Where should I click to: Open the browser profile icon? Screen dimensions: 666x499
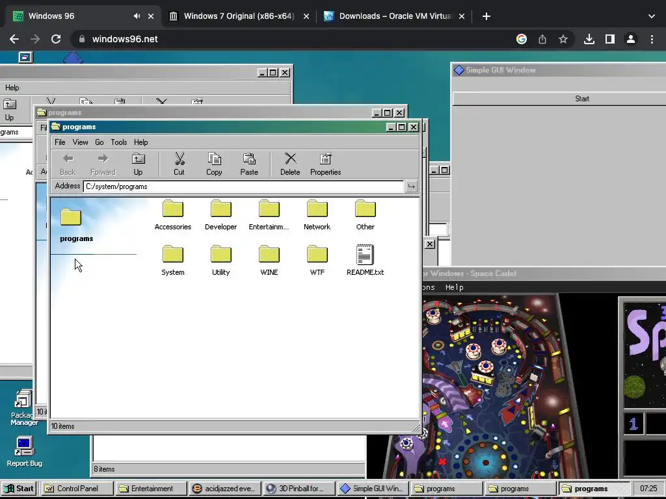click(631, 39)
